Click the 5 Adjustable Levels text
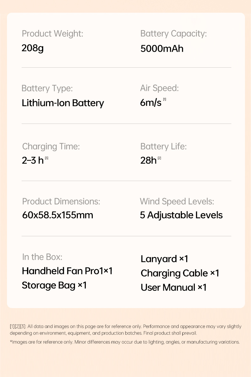251x377 pixels. 181,215
